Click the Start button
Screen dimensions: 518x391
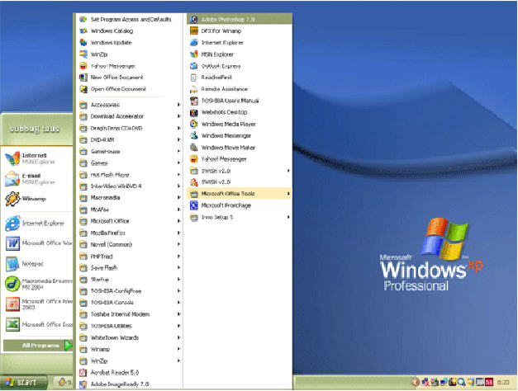23,383
